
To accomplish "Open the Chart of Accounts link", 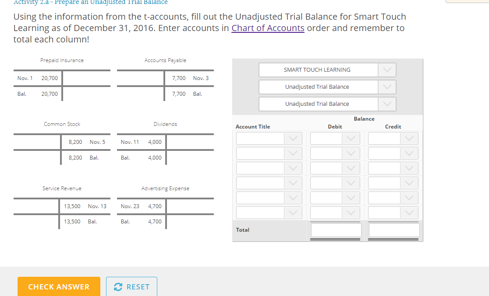I will click(268, 28).
